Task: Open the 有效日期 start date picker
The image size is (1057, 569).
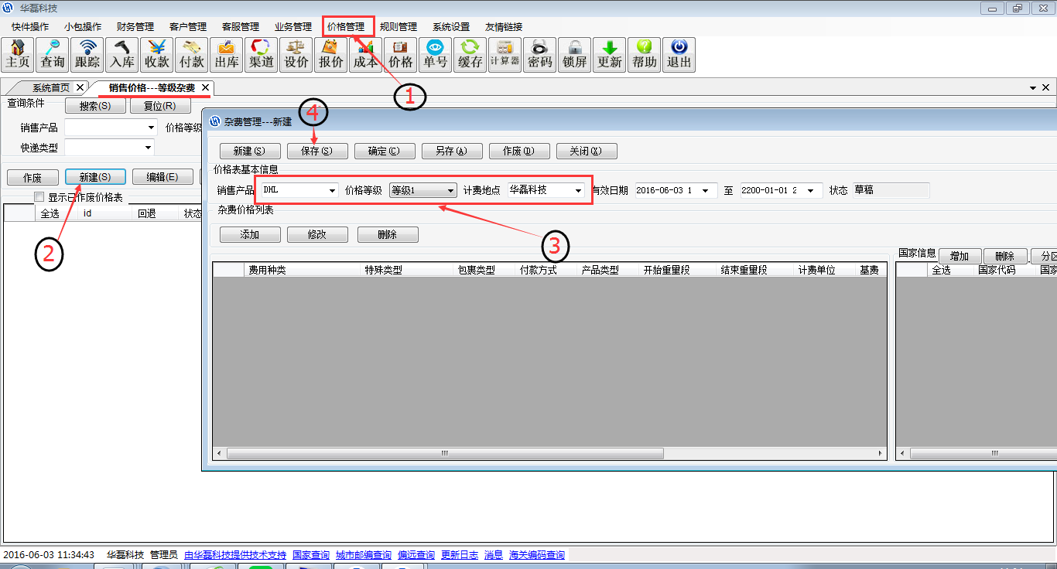Action: point(705,190)
